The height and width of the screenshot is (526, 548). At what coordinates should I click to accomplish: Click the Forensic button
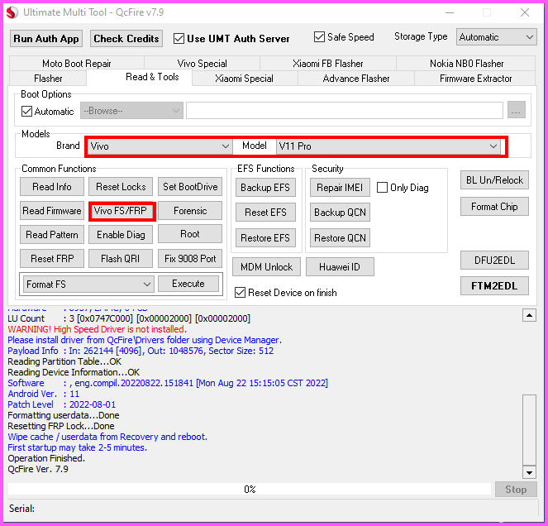pos(190,211)
